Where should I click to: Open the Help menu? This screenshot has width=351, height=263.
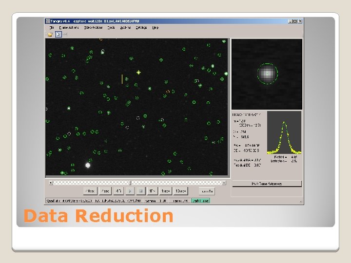(x=156, y=27)
